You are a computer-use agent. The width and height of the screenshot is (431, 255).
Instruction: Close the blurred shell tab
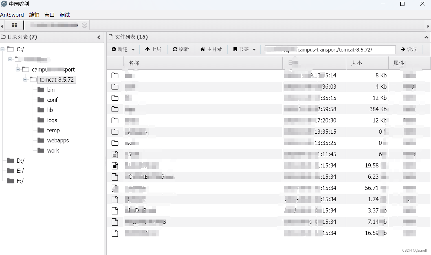pos(84,25)
